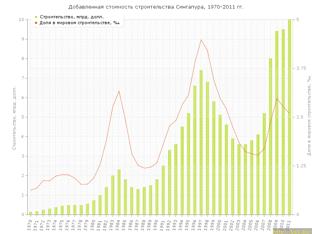Select the tallest bar for 2011
The image size is (312, 234).
289,117
